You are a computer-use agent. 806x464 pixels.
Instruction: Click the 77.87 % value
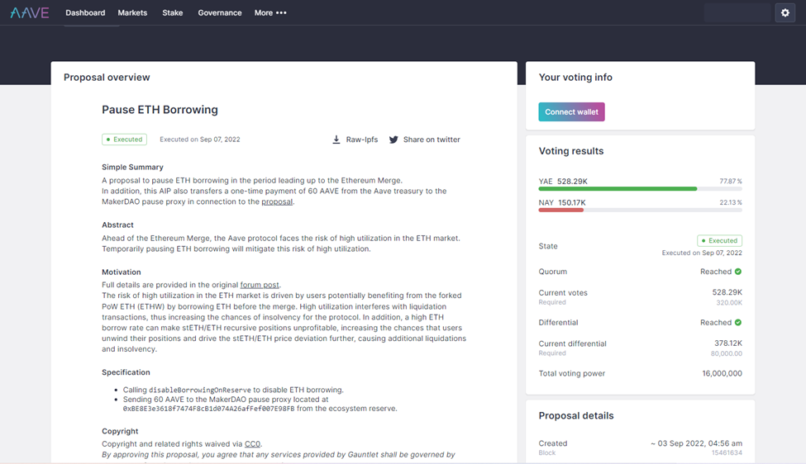coord(731,181)
